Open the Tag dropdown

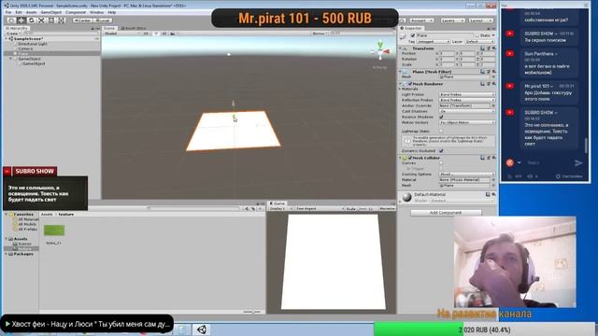[434, 41]
